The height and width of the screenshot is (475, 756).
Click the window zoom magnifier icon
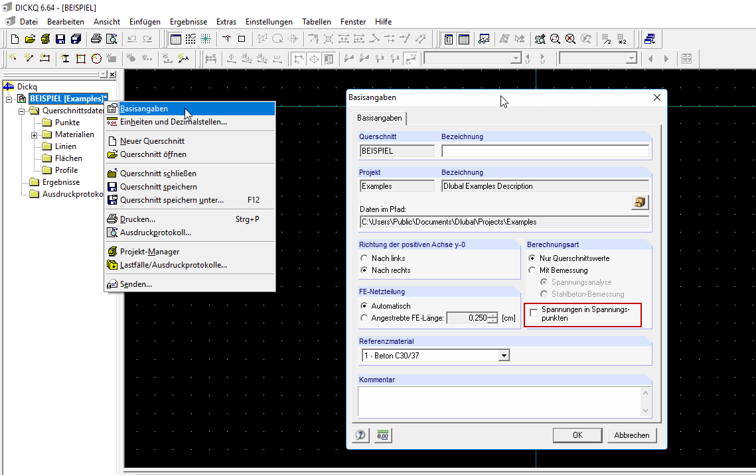[x=555, y=39]
